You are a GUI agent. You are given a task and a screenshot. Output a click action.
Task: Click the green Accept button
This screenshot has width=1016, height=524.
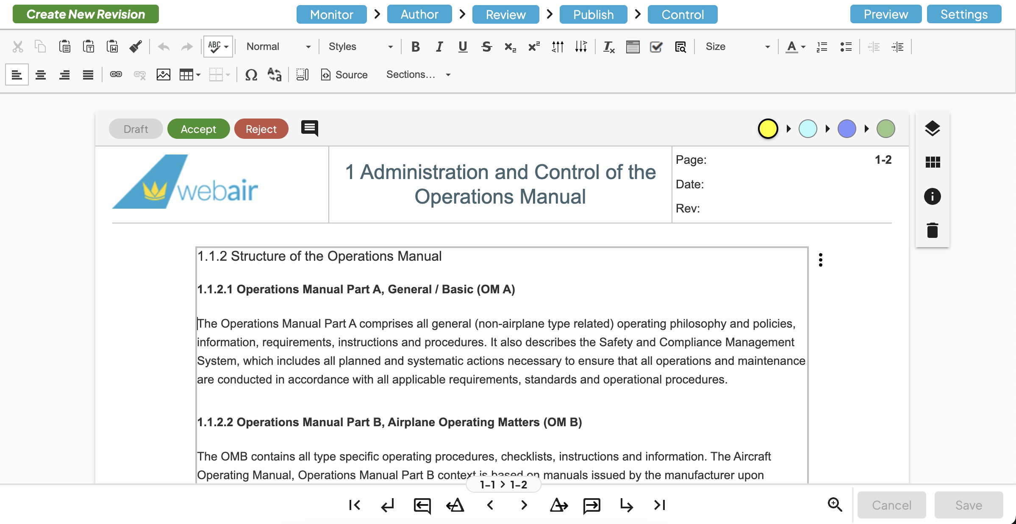tap(198, 129)
